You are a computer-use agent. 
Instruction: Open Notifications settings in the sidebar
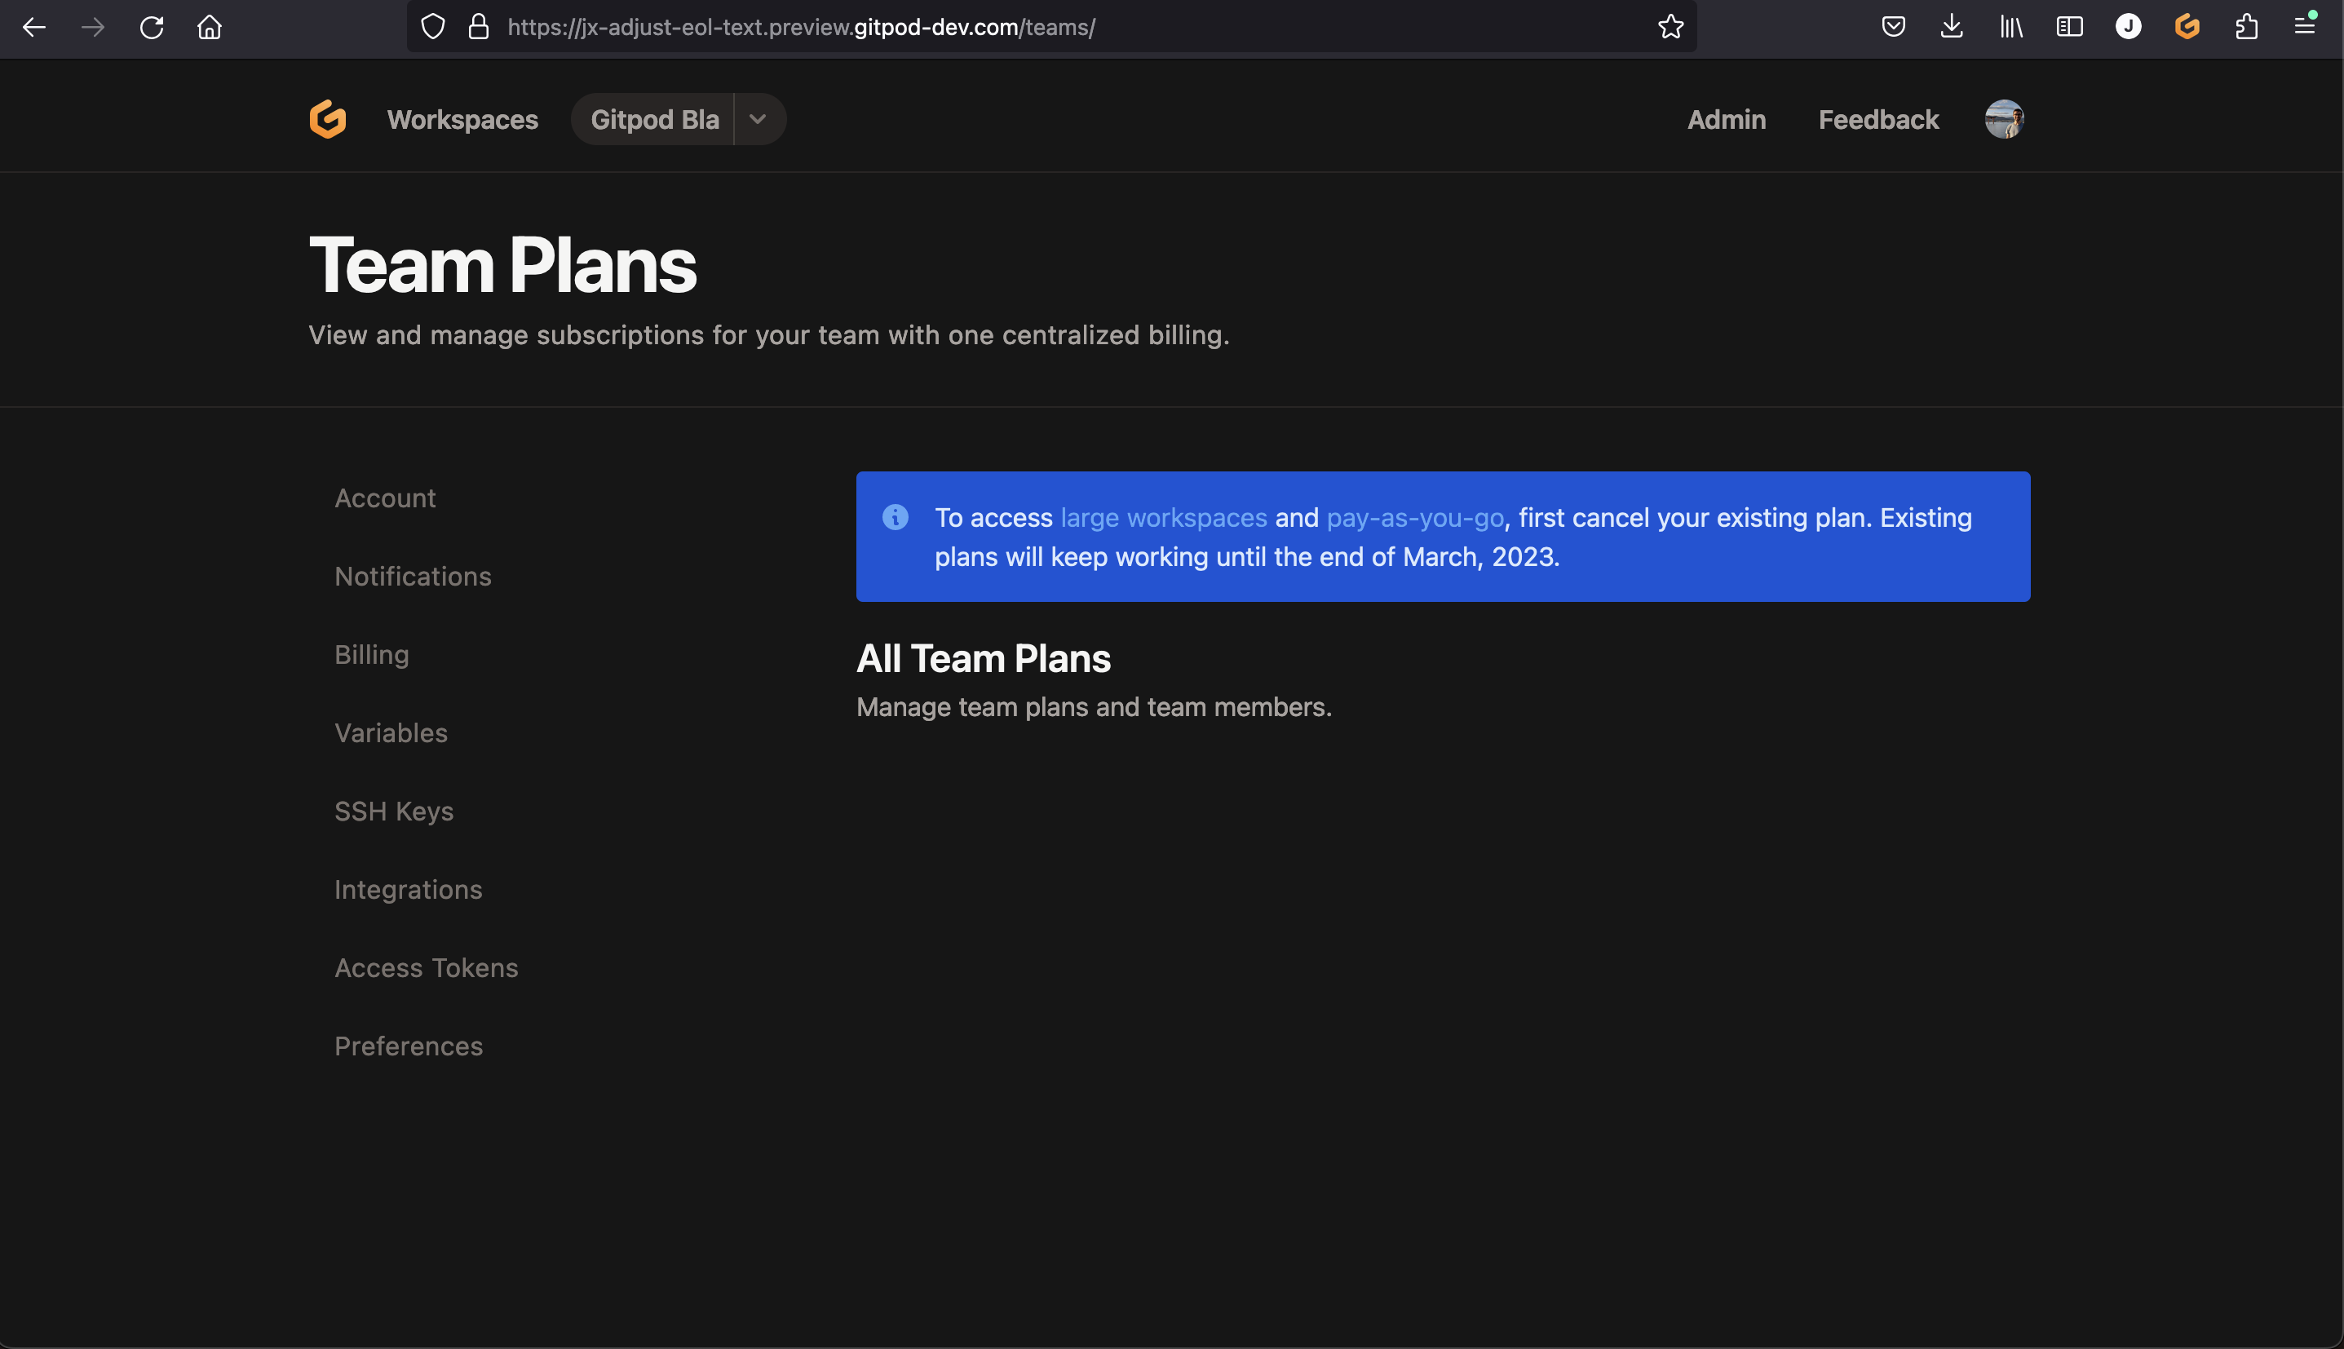click(413, 577)
